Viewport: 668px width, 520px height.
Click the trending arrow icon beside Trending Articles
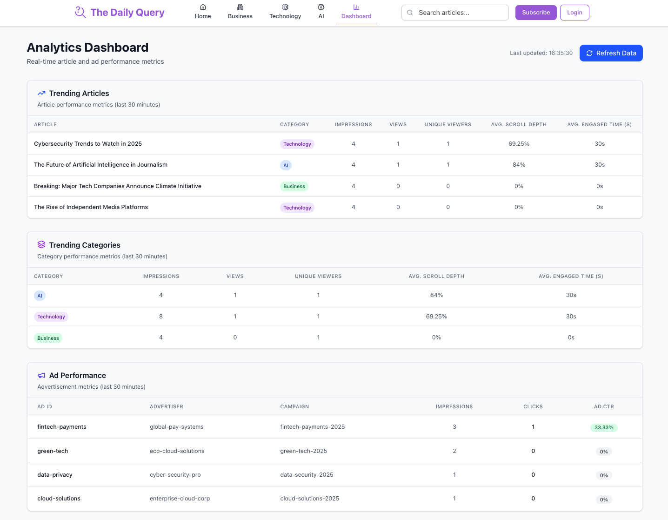[41, 93]
